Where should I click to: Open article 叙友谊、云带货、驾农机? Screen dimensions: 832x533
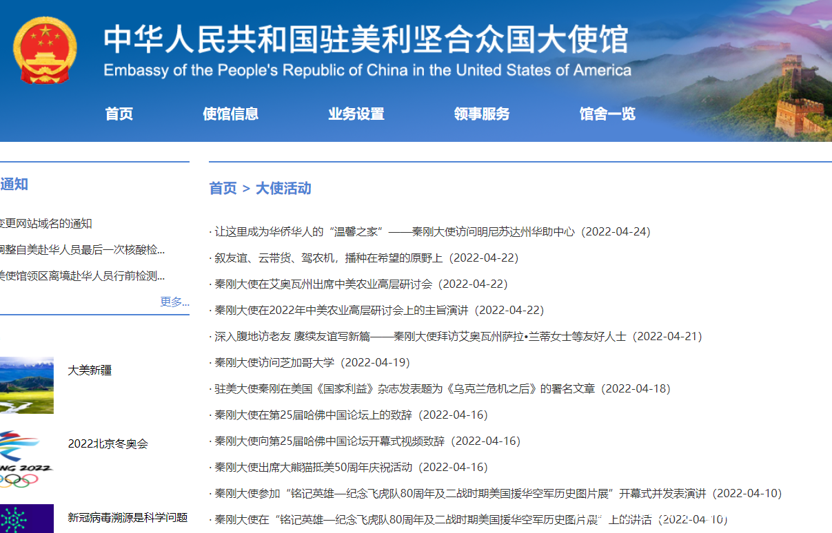pyautogui.click(x=366, y=258)
